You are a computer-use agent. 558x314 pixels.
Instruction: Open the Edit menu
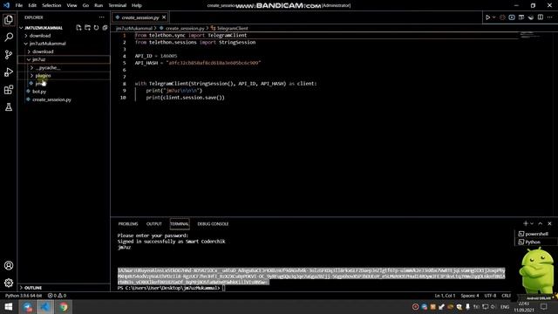[32, 5]
